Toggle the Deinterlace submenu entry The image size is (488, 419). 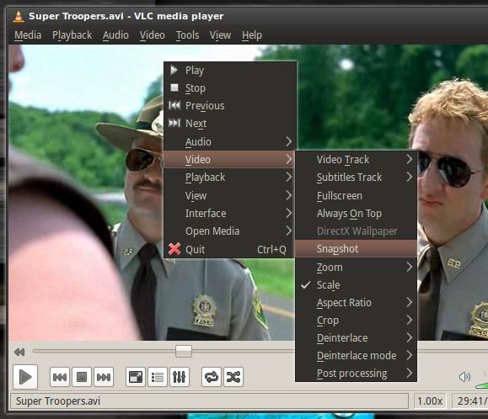[356, 338]
